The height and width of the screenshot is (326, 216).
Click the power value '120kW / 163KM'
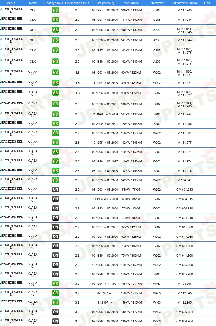coord(131,124)
